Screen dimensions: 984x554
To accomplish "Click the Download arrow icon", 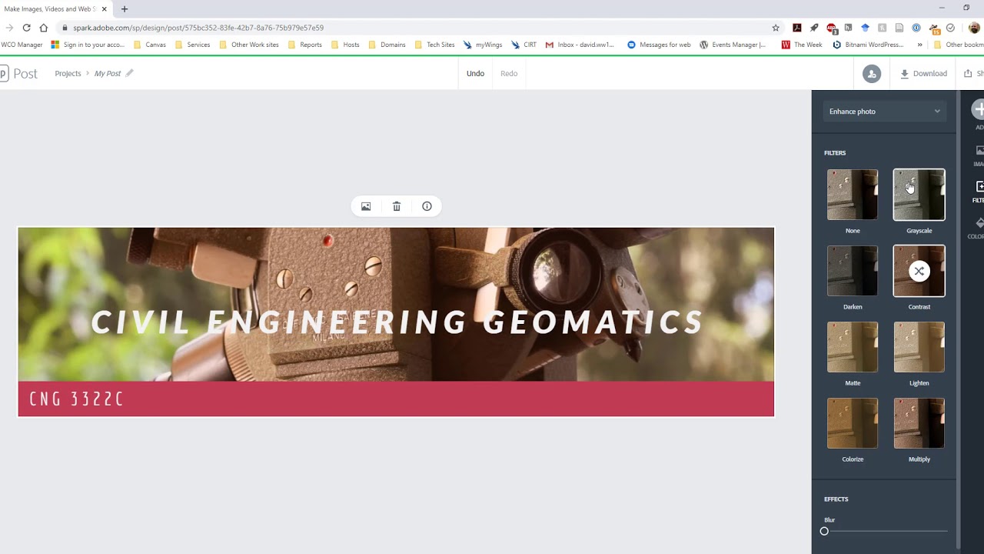I will click(904, 74).
